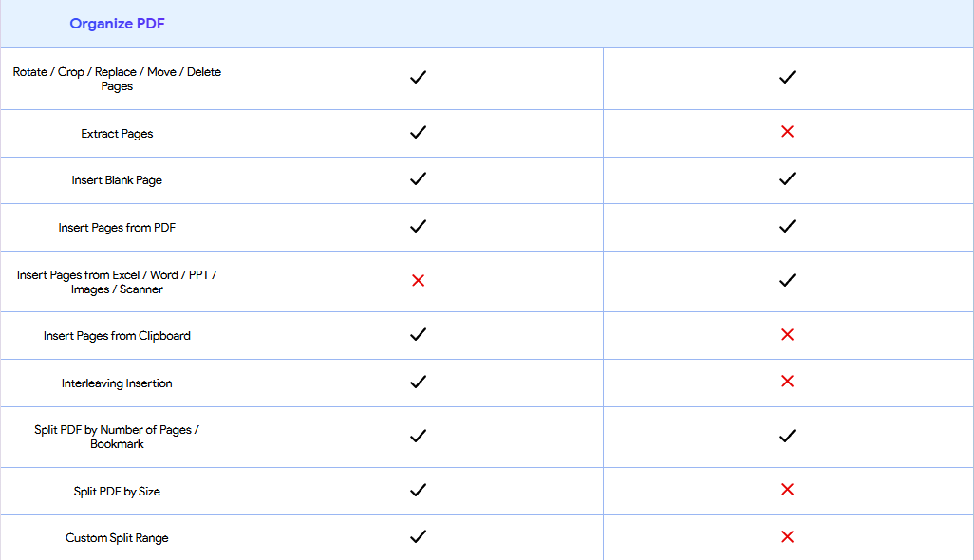This screenshot has width=974, height=560.
Task: Select the Insert Blank Page label
Action: [x=117, y=180]
